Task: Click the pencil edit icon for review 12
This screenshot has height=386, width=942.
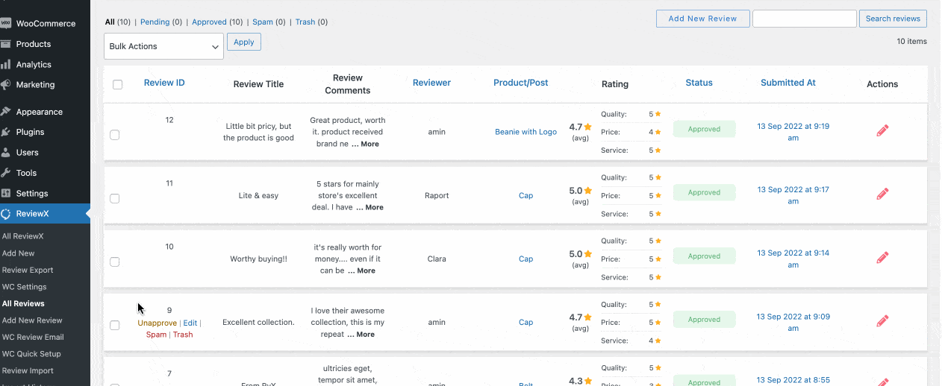Action: tap(882, 130)
